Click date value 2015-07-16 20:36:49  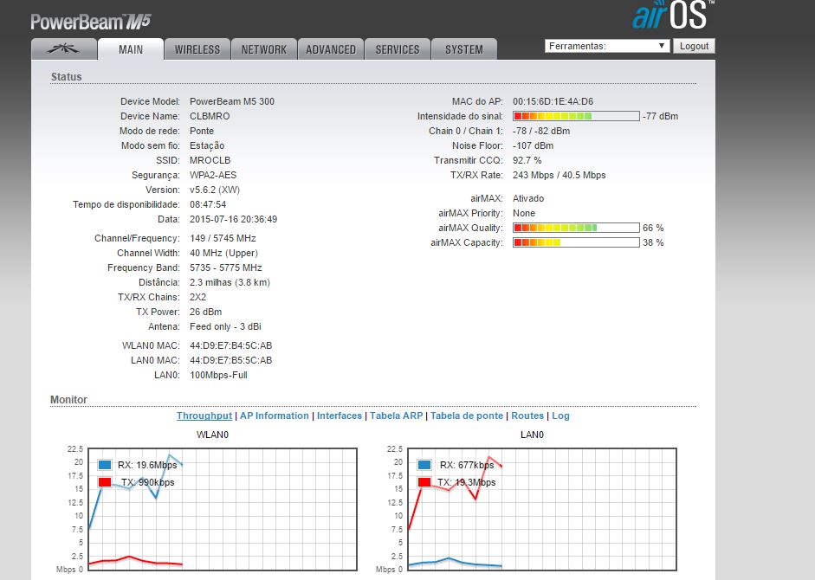tap(233, 219)
